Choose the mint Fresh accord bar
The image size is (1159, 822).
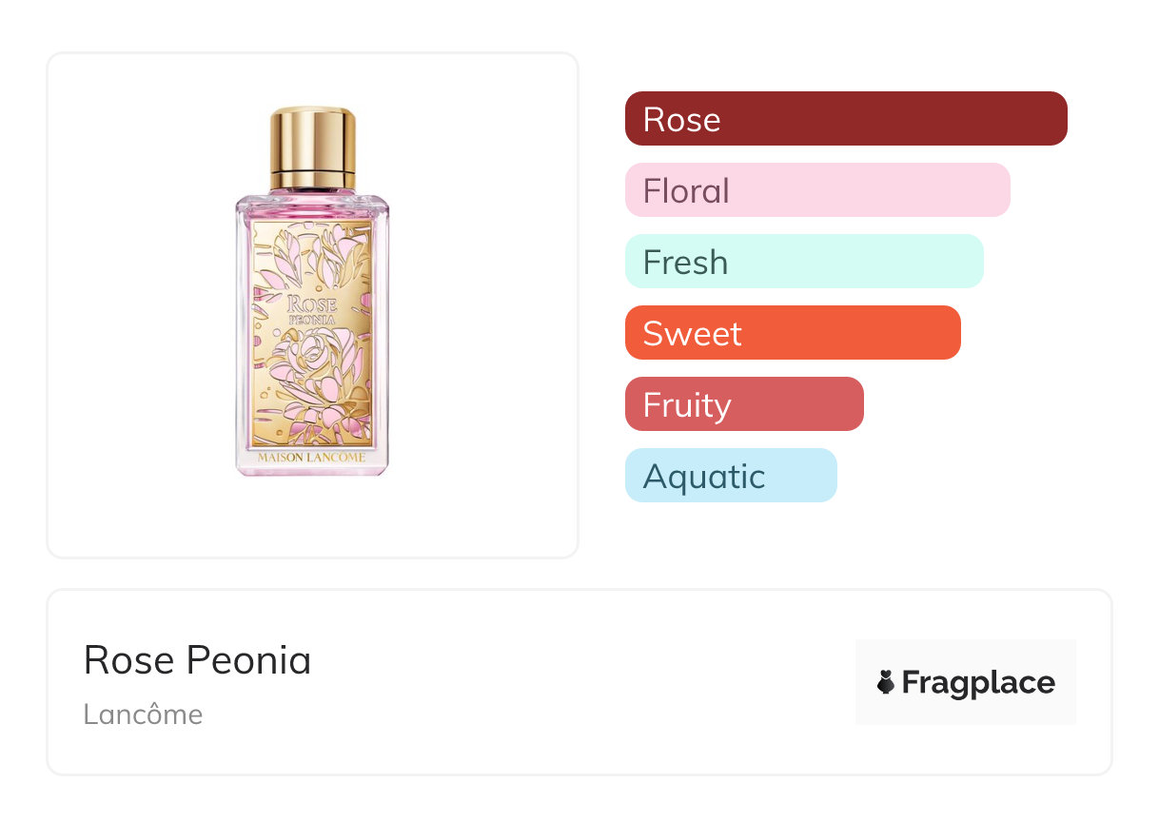pos(803,262)
